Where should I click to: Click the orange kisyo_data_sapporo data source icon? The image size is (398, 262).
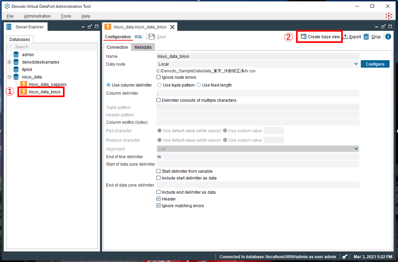pos(24,84)
